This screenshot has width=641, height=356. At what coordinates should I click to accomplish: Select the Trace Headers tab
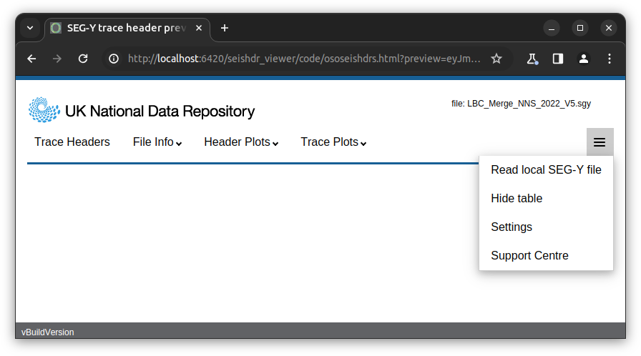[72, 142]
